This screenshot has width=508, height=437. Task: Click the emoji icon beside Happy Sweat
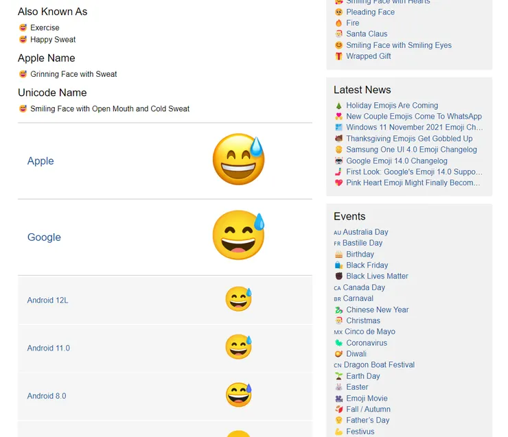click(x=23, y=40)
